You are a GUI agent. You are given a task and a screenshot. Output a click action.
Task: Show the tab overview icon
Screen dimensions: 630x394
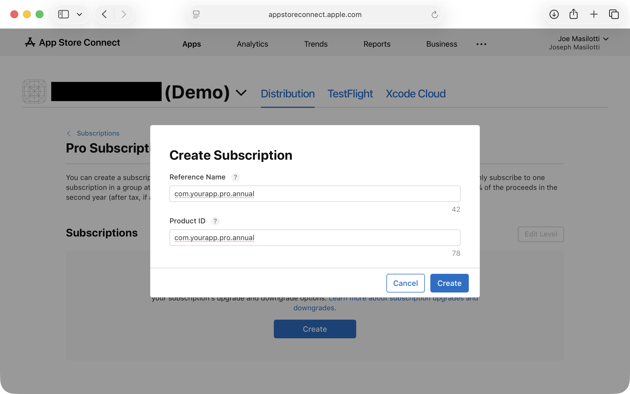614,14
